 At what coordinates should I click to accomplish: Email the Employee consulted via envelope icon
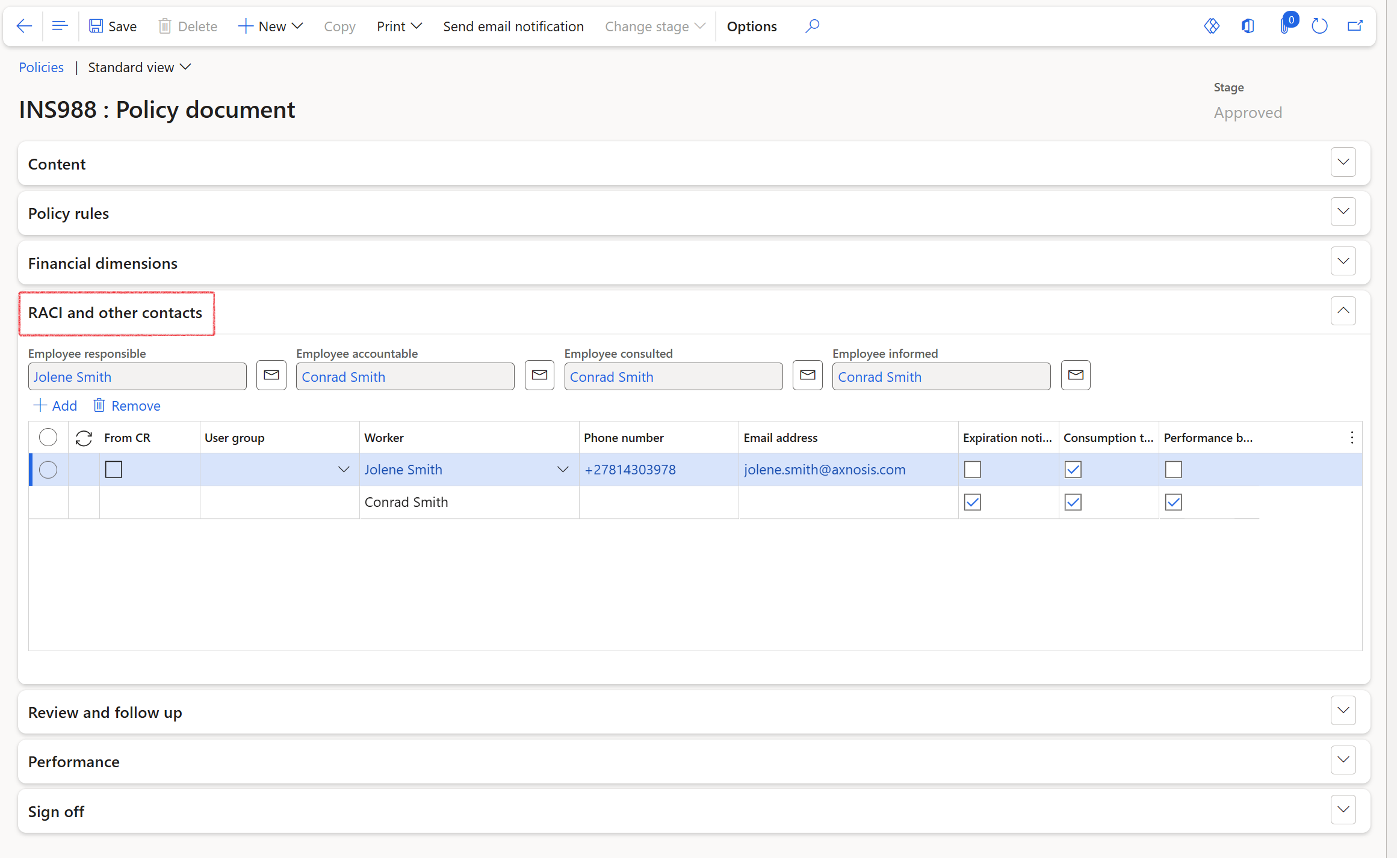(808, 375)
